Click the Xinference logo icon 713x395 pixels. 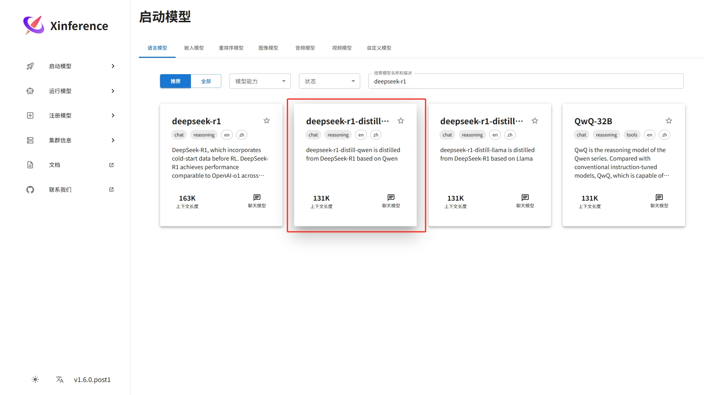tap(34, 25)
